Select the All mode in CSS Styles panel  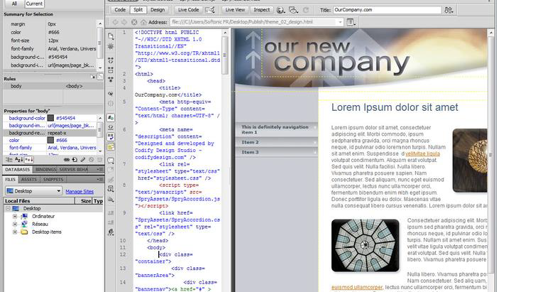pyautogui.click(x=14, y=4)
